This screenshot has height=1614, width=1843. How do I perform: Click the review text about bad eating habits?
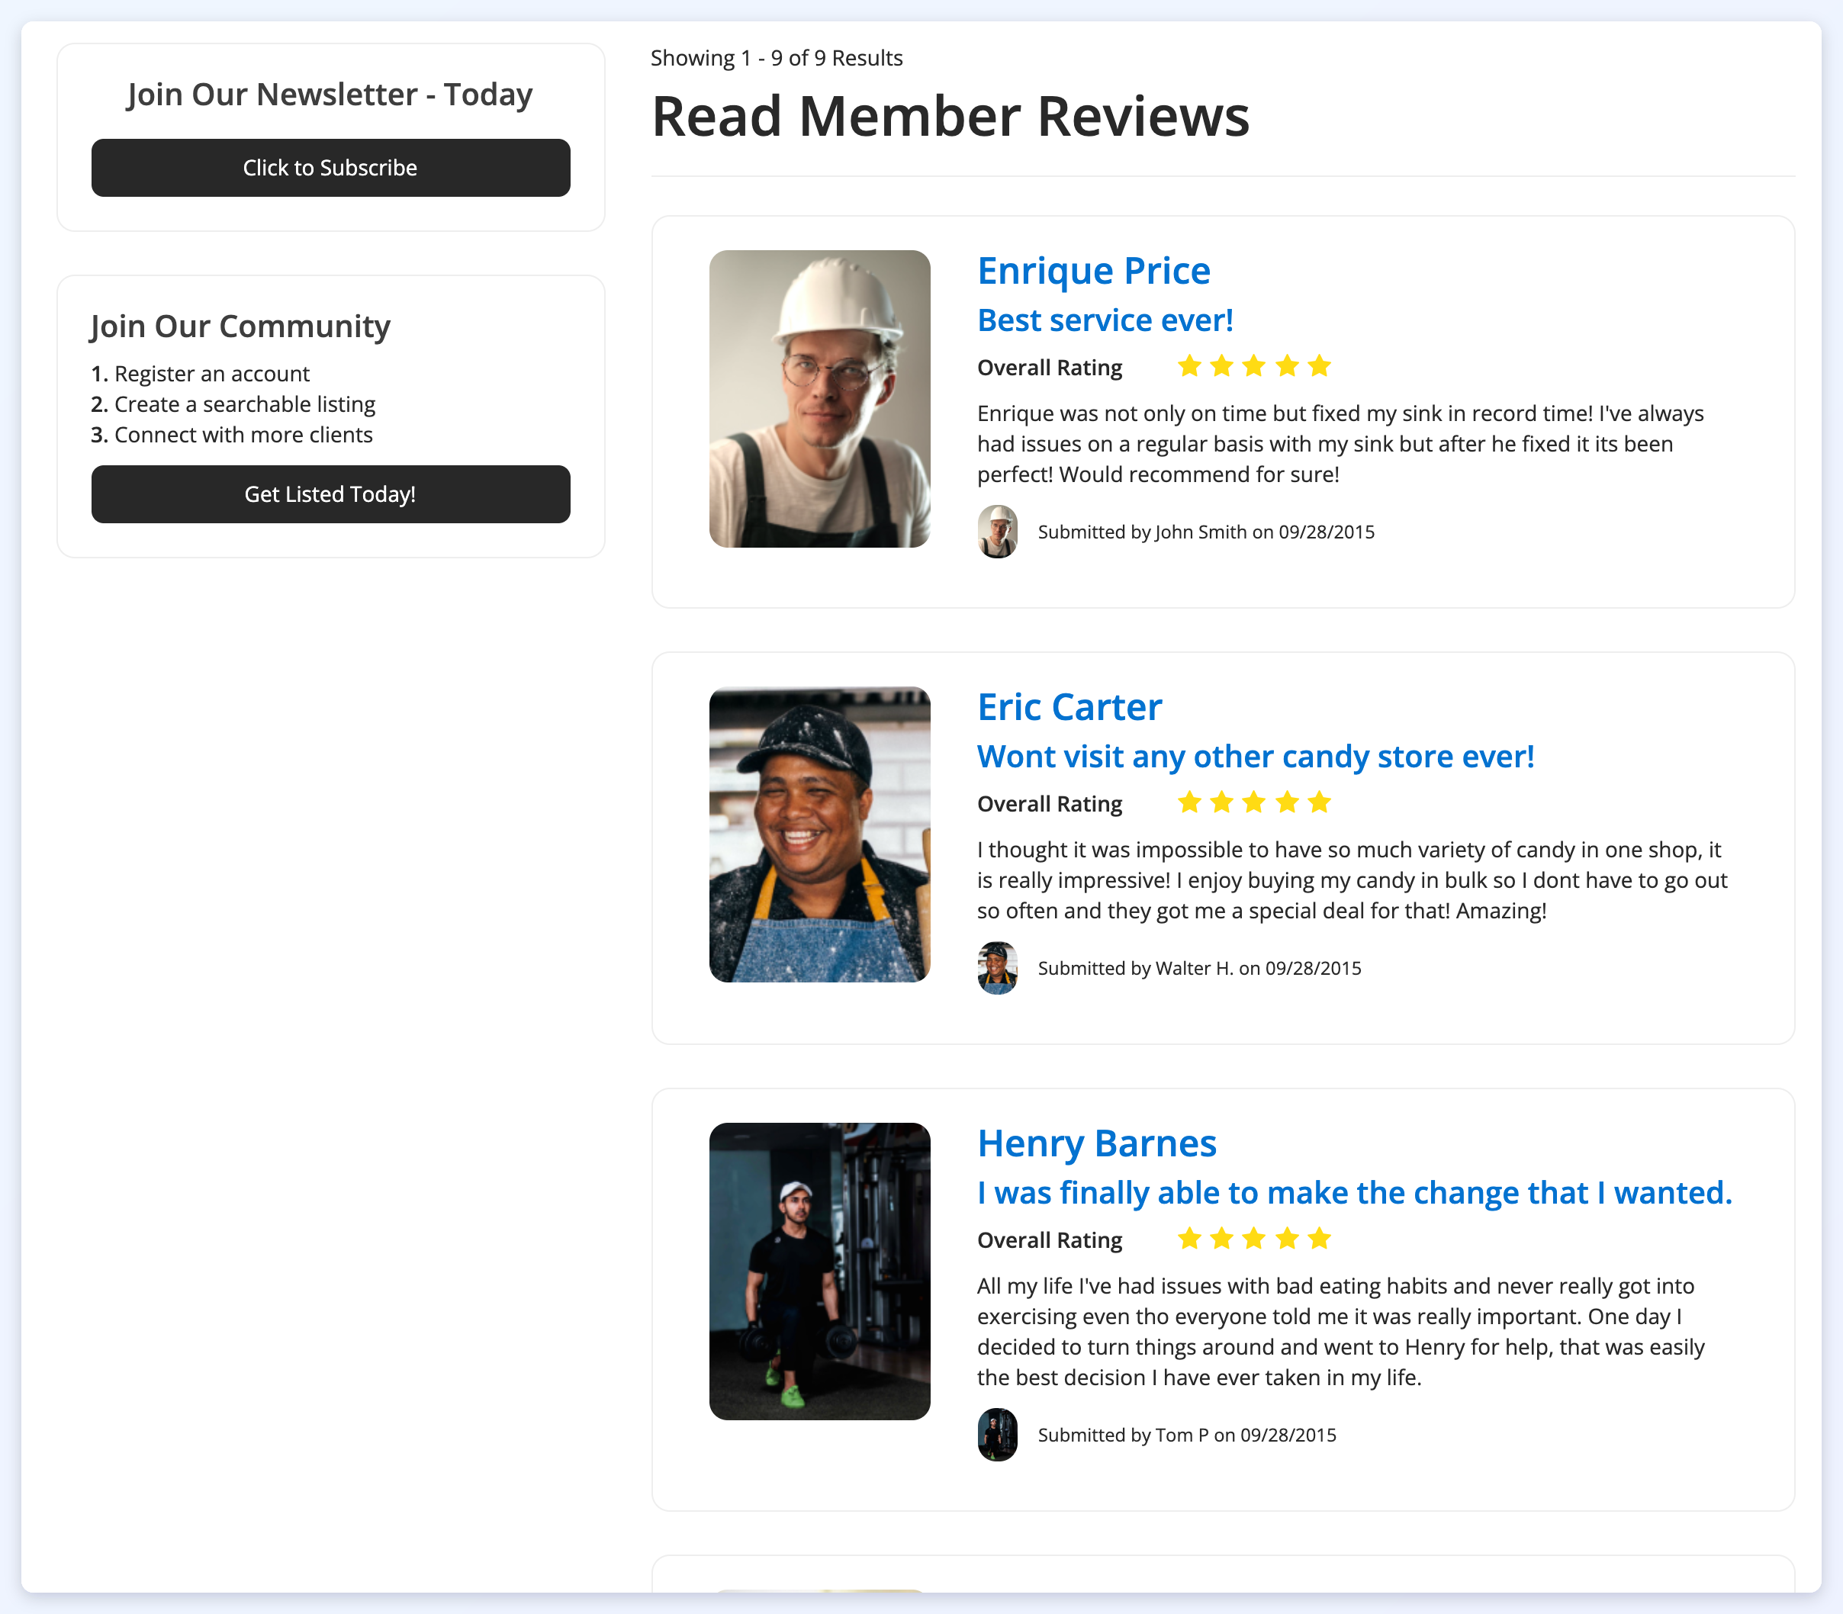pyautogui.click(x=1340, y=1331)
